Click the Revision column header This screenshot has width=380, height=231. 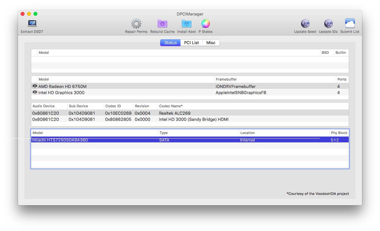click(x=142, y=106)
